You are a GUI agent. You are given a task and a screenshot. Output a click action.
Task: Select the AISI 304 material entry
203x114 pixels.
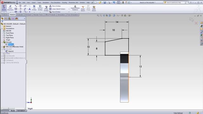(9, 31)
